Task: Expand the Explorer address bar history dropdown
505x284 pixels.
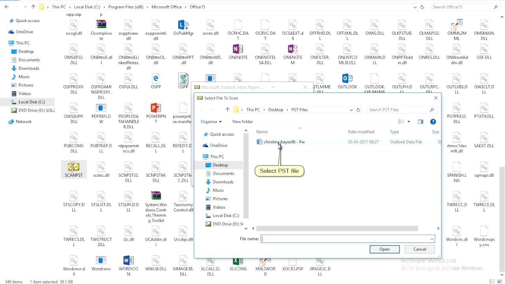Action: (415, 7)
